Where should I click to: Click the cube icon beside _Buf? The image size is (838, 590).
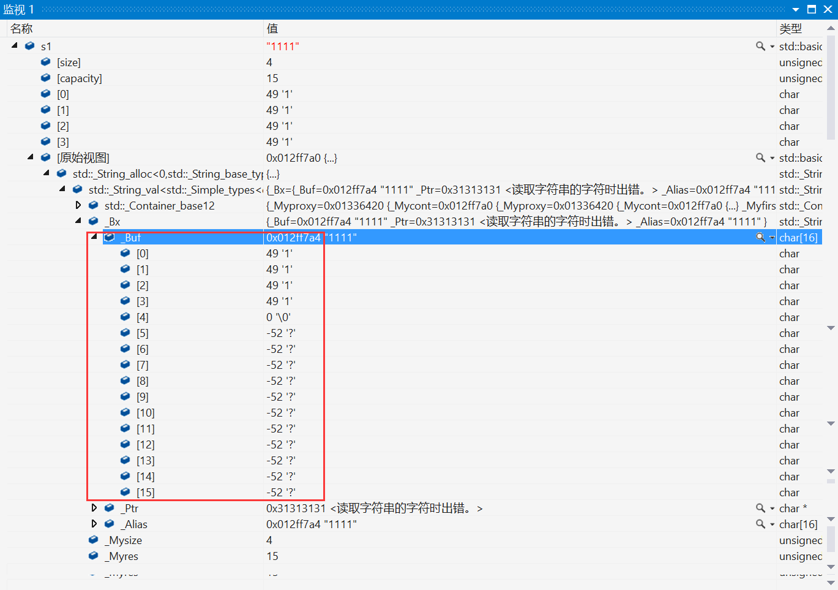coord(109,236)
